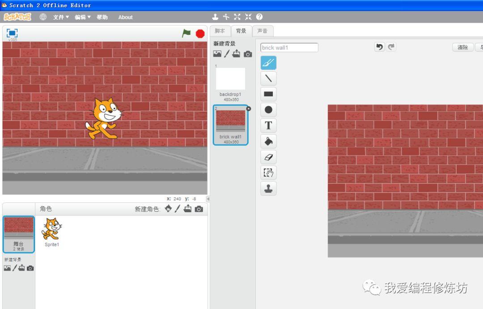Upload backdrop from file under 新建背景 header
The height and width of the screenshot is (309, 483).
236,54
